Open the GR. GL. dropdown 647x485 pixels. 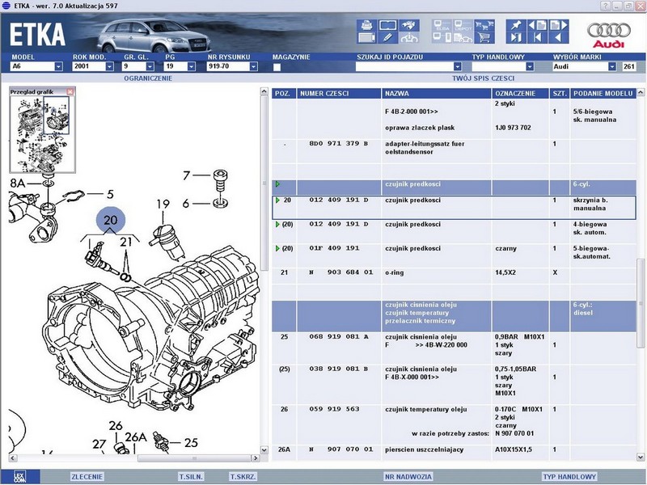click(x=150, y=66)
